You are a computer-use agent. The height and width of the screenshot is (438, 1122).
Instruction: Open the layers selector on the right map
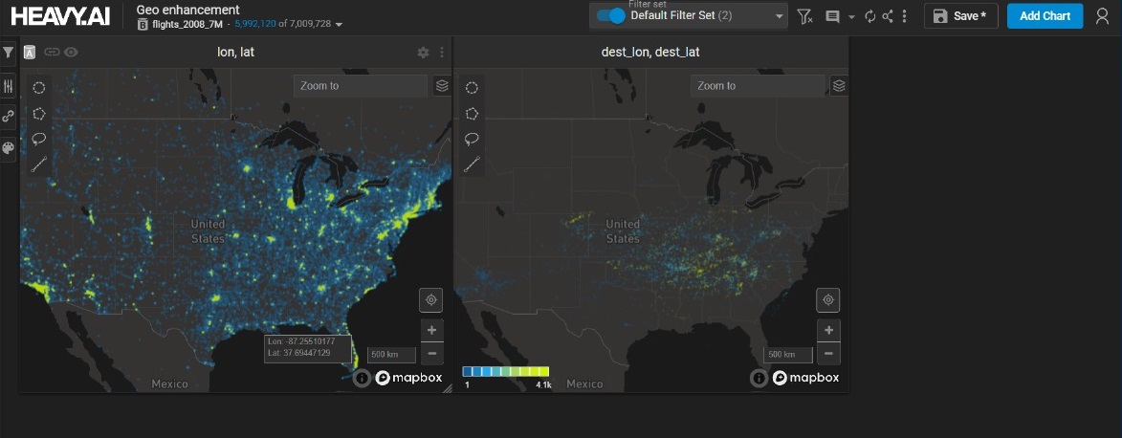pos(839,86)
